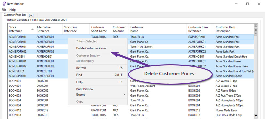265x119 pixels.
Task: Jump to top of list with scrollbar button
Action: click(x=256, y=26)
